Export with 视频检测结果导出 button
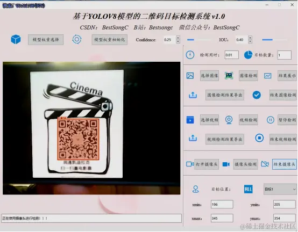Screen dimensions: 298x232 (225, 139)
